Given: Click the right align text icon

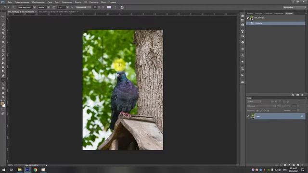Looking at the screenshot, I should tap(103, 7).
